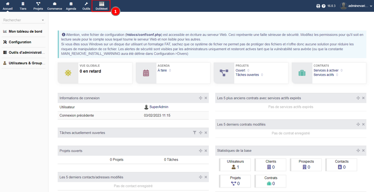The image size is (374, 192).
Task: Click the Vue Globale sun icon
Action: [68, 73]
